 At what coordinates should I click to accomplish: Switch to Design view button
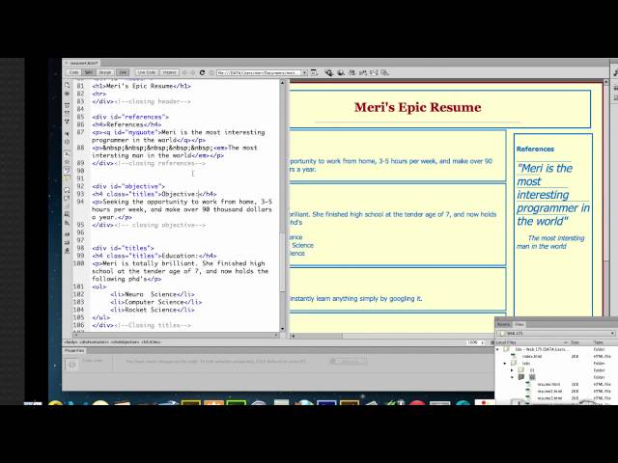pyautogui.click(x=105, y=73)
